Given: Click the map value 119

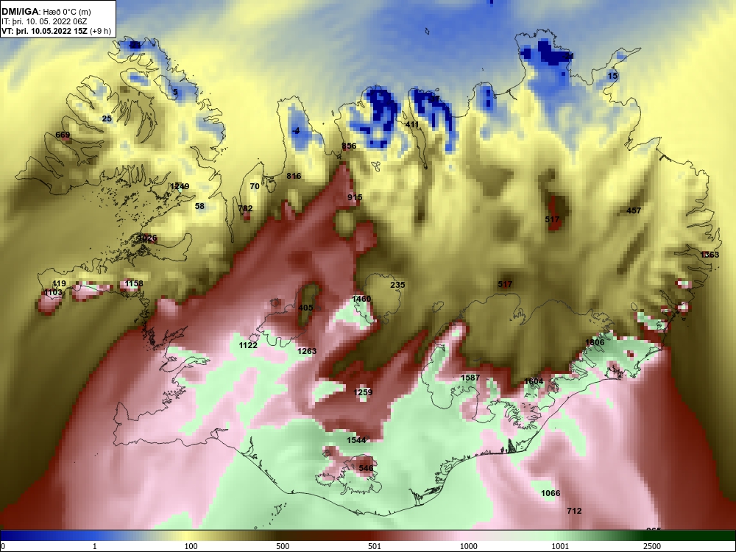Looking at the screenshot, I should click(59, 283).
